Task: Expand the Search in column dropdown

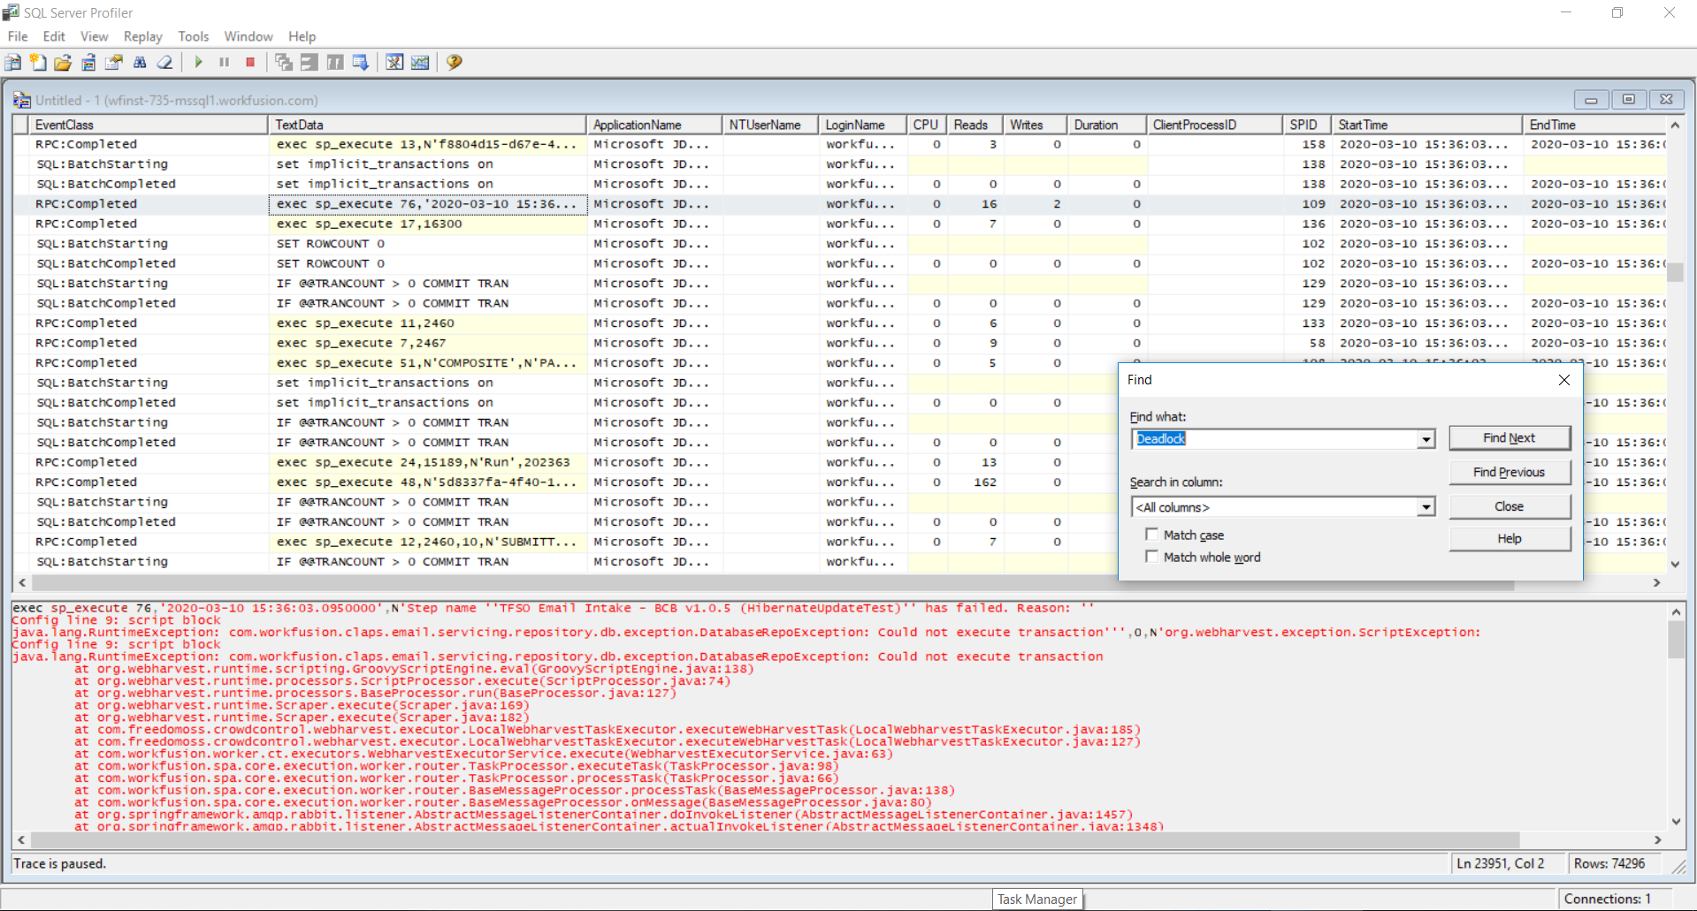Action: (1426, 507)
